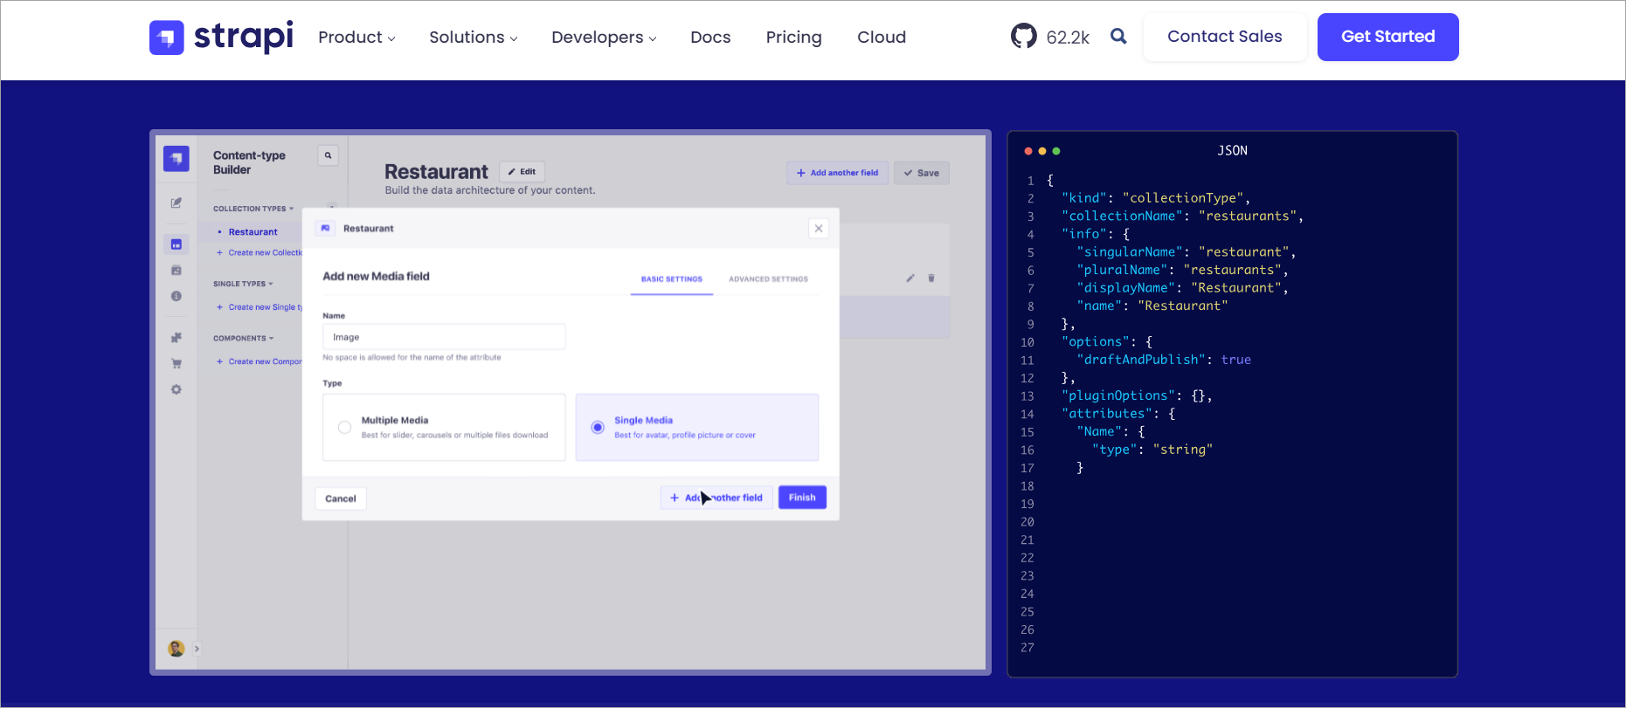This screenshot has width=1626, height=708.
Task: Open Settings gear icon in sidebar
Action: [x=176, y=389]
